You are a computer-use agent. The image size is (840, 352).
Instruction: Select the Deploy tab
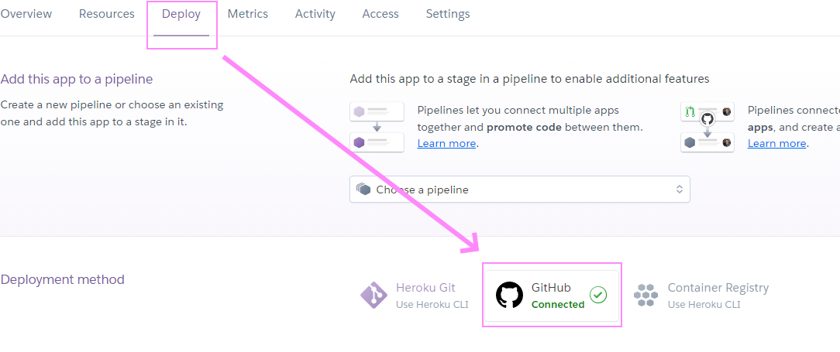181,14
